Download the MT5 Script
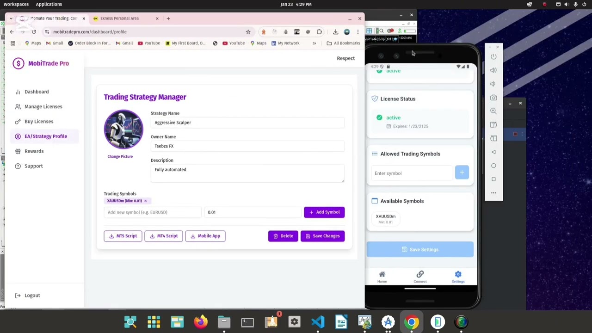The width and height of the screenshot is (592, 333). tap(123, 236)
